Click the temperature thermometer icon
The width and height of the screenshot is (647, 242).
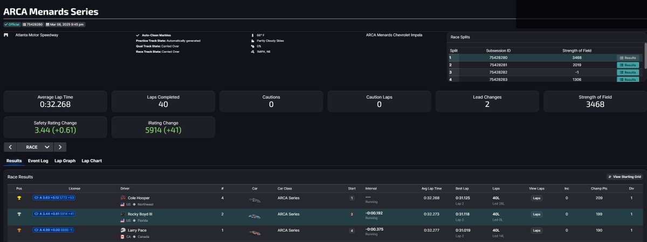pos(252,35)
